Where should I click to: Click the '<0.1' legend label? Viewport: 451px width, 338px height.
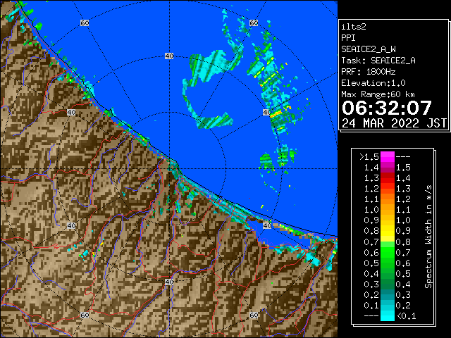click(406, 316)
